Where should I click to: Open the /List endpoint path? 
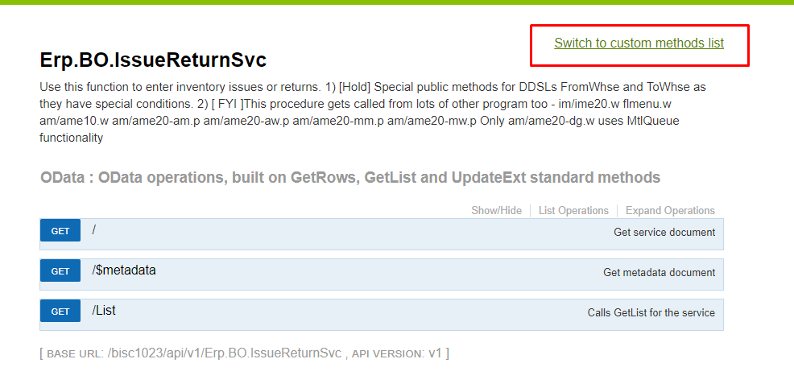[104, 311]
